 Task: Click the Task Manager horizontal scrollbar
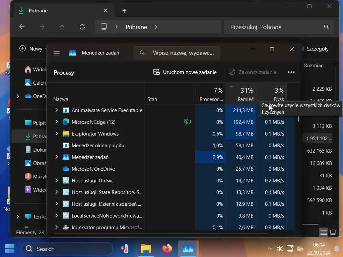(x=161, y=234)
